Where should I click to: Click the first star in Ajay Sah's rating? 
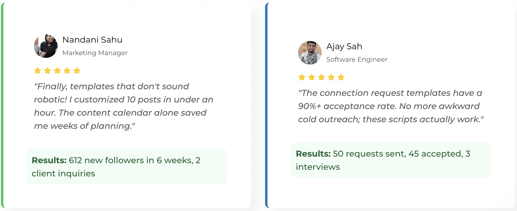pos(302,77)
